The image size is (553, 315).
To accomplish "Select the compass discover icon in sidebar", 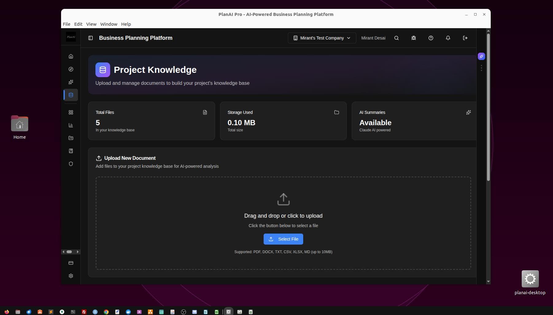I will [x=71, y=69].
